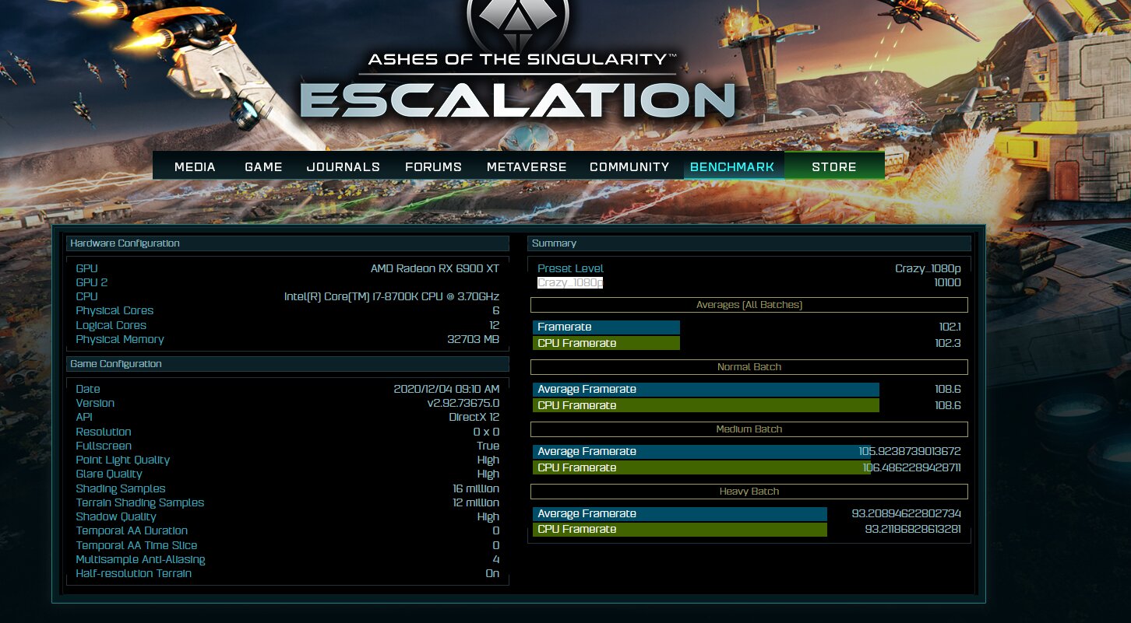
Task: Click the Game Configuration panel header
Action: (287, 364)
